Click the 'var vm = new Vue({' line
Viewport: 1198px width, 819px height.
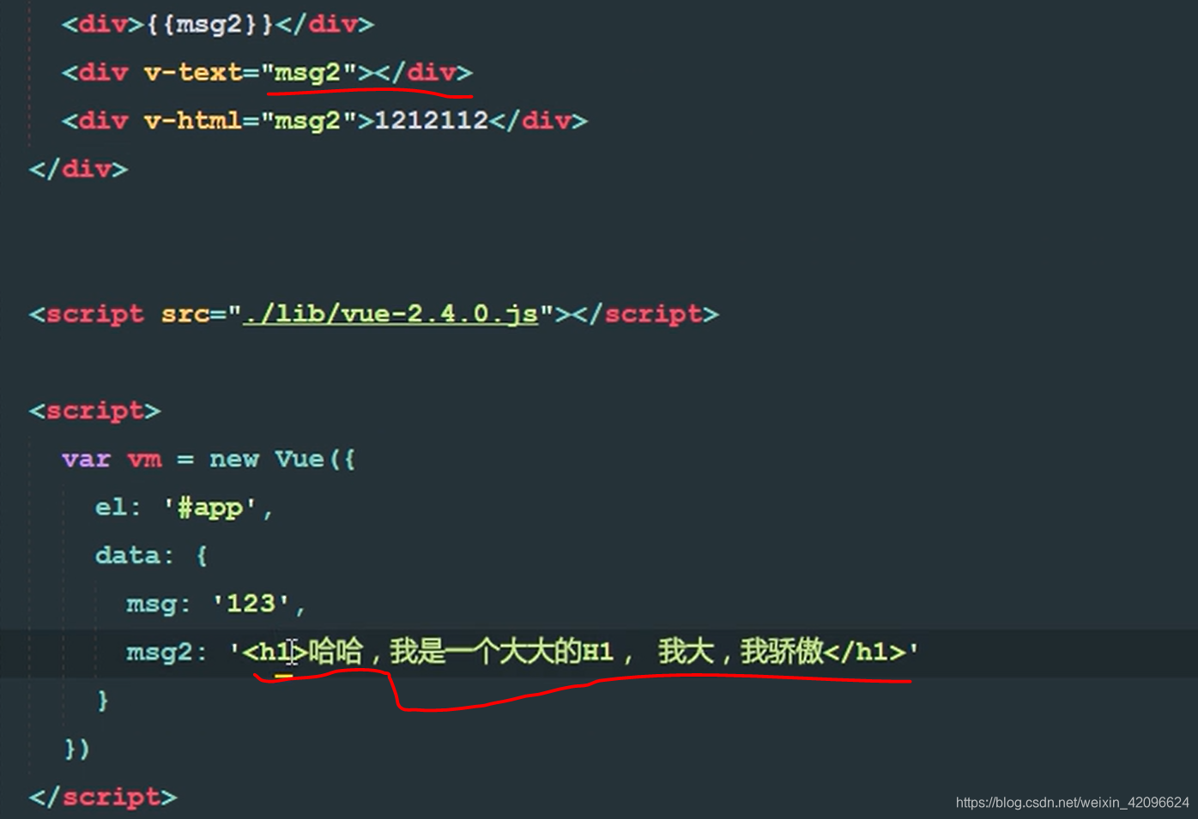[209, 460]
